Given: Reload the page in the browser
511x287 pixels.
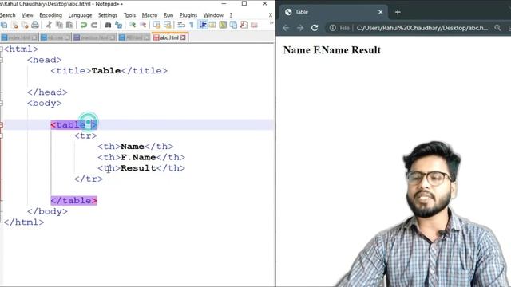Looking at the screenshot, I should pyautogui.click(x=315, y=28).
